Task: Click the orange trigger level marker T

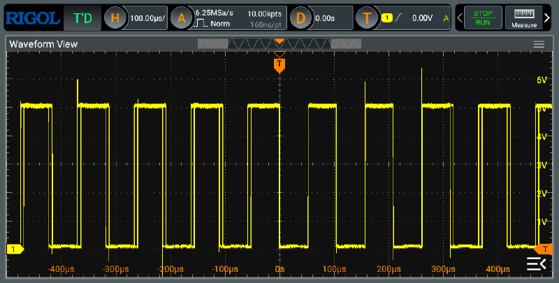Action: [544, 249]
